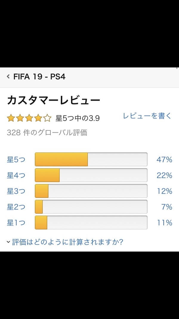
Task: Click the empty fifth star icon
Action: pyautogui.click(x=47, y=118)
